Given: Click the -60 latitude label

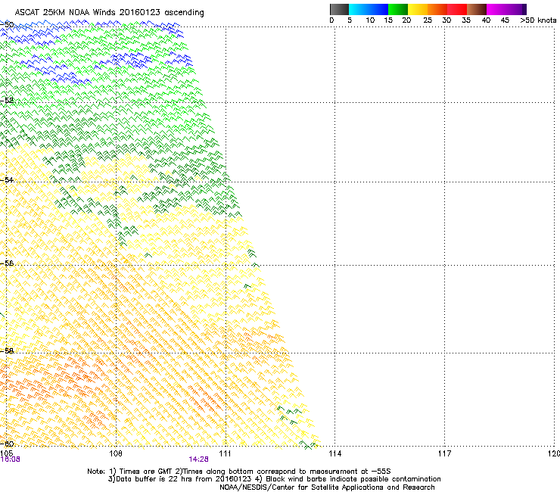Looking at the screenshot, I should coord(7,444).
